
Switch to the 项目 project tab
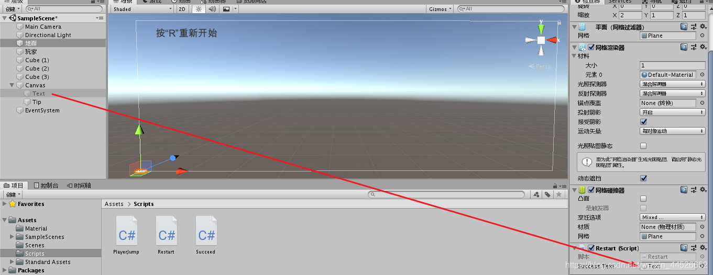pyautogui.click(x=14, y=185)
